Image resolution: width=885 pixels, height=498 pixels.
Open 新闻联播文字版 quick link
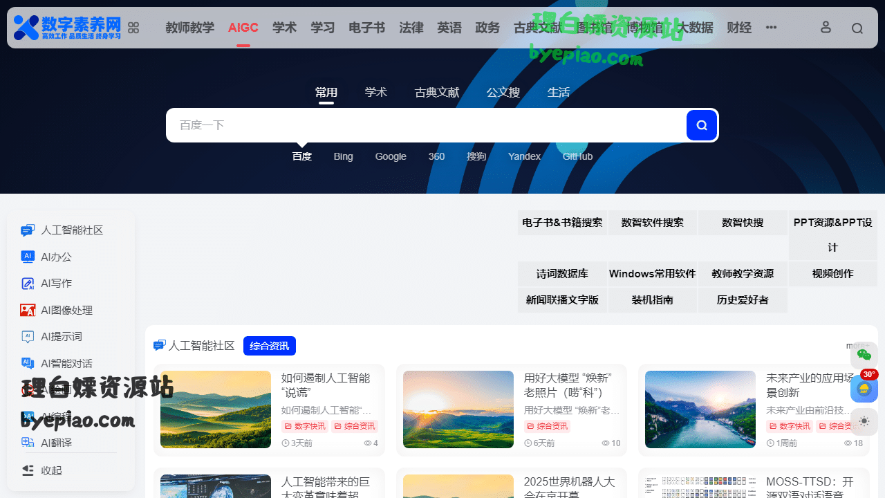coord(562,300)
